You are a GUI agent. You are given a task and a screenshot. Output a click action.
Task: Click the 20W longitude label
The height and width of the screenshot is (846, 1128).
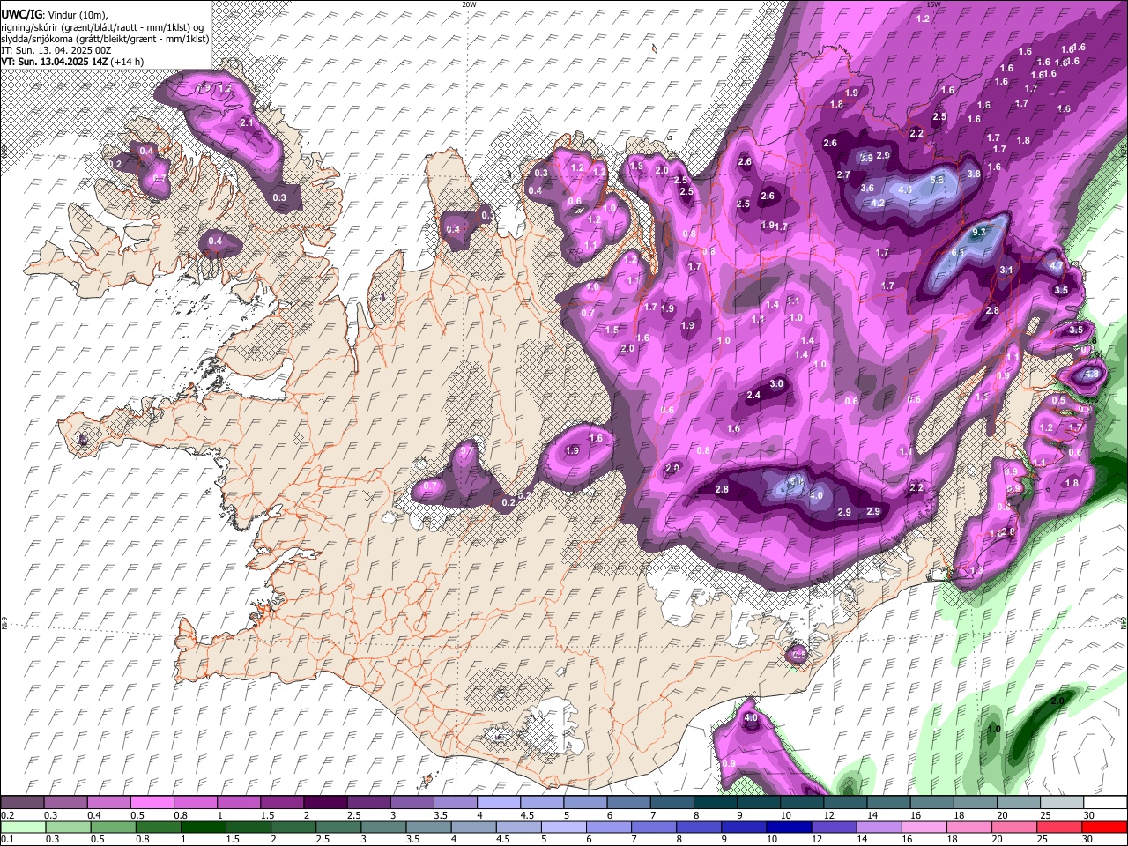[x=469, y=4]
